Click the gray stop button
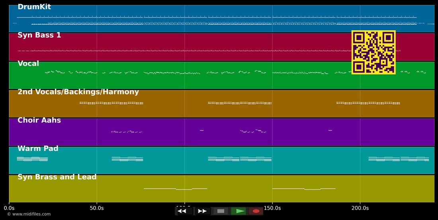Screen dimensions: 438x220 tap(221, 211)
